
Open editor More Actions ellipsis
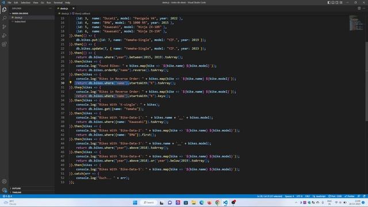coord(364,8)
